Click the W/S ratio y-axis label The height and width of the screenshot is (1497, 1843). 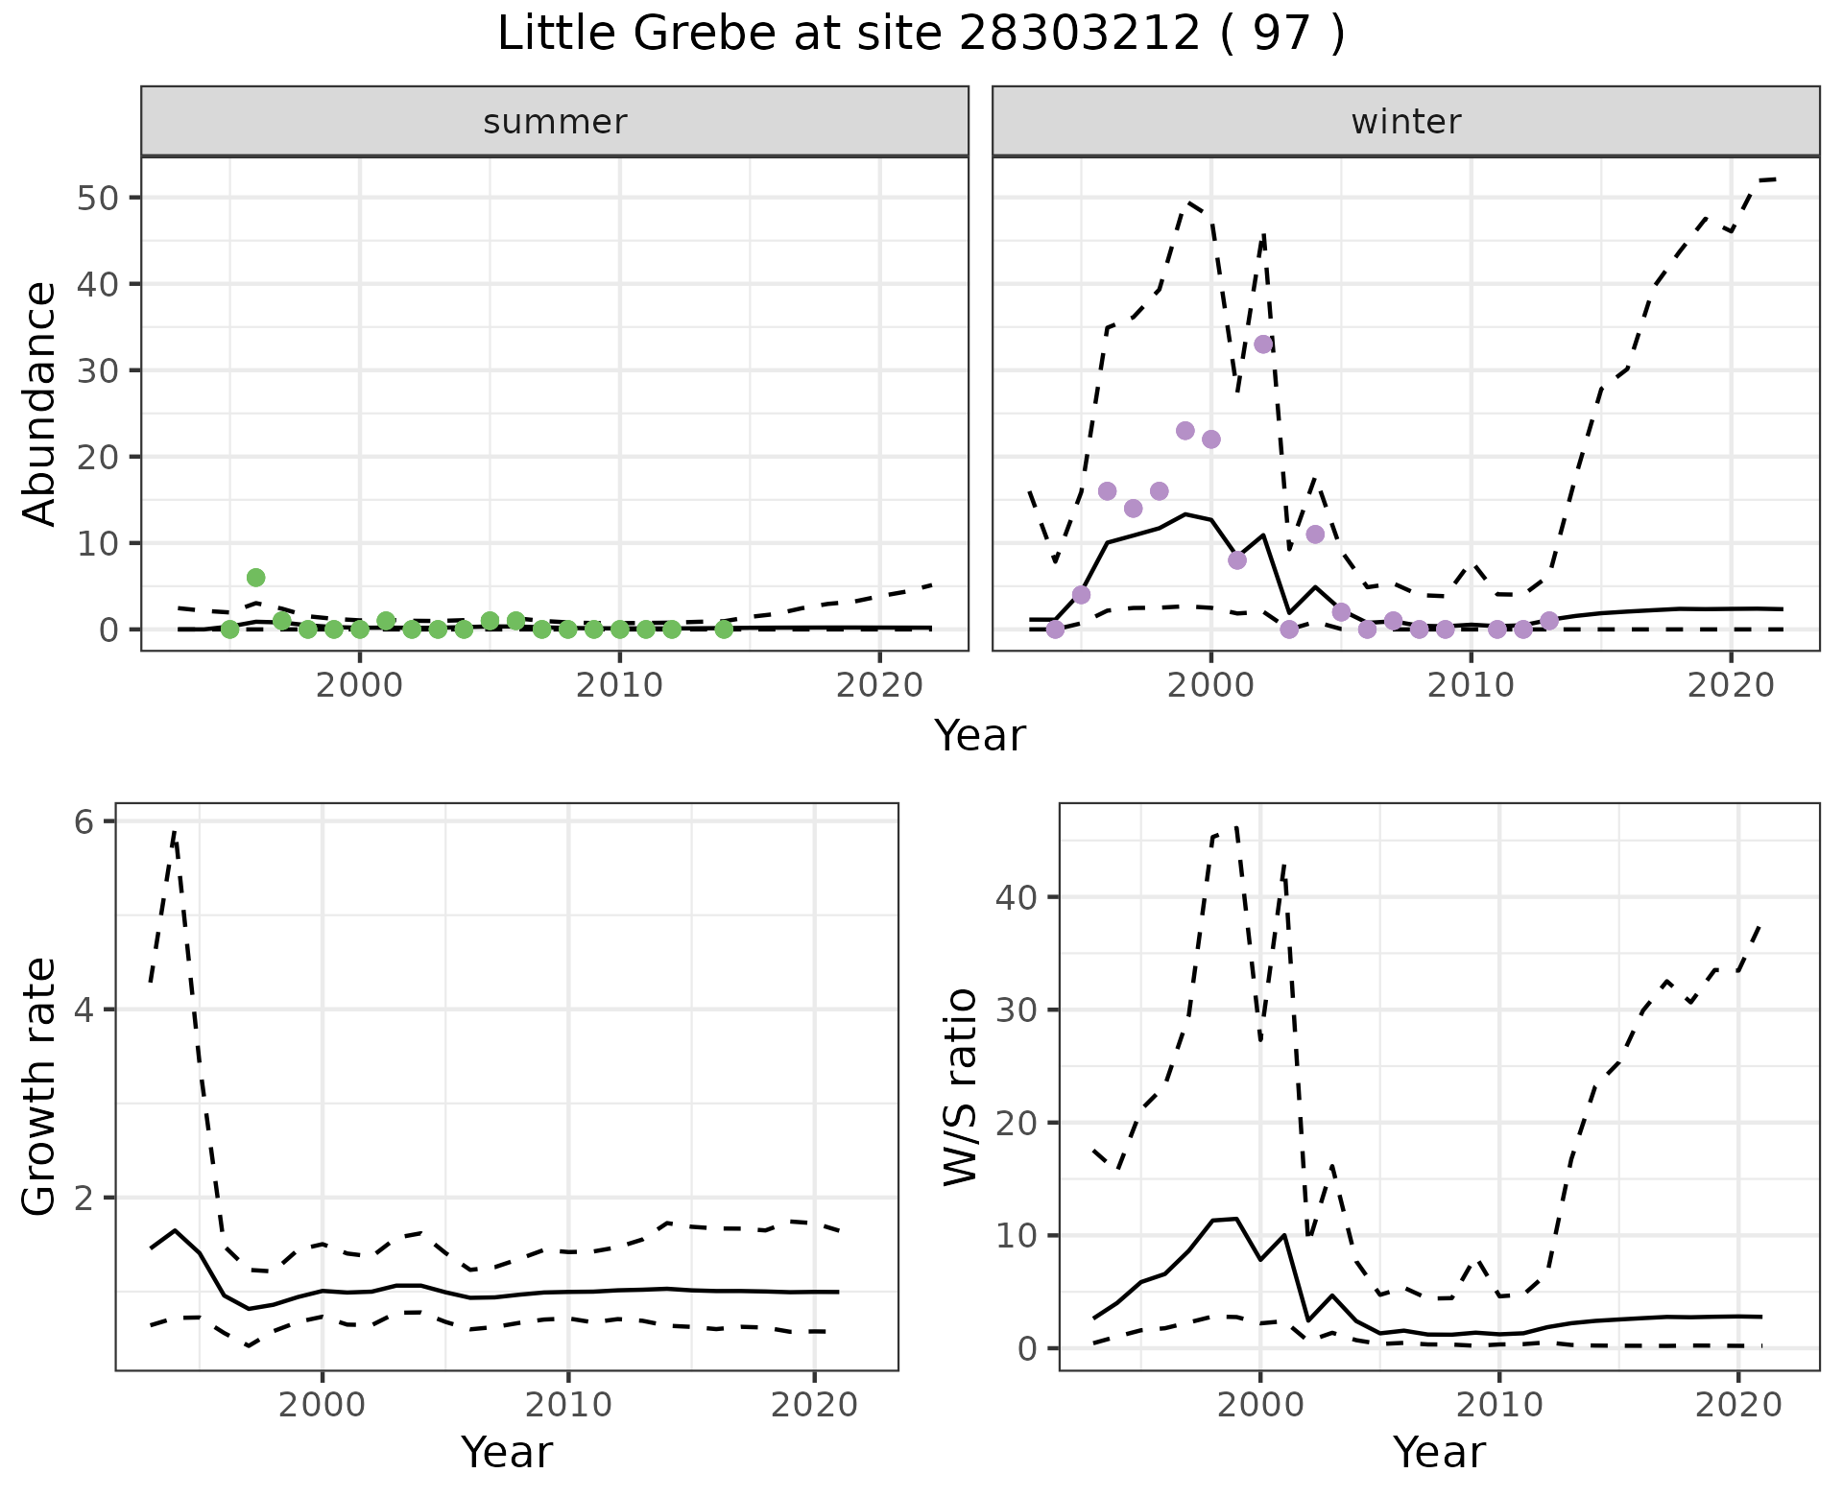960,1086
